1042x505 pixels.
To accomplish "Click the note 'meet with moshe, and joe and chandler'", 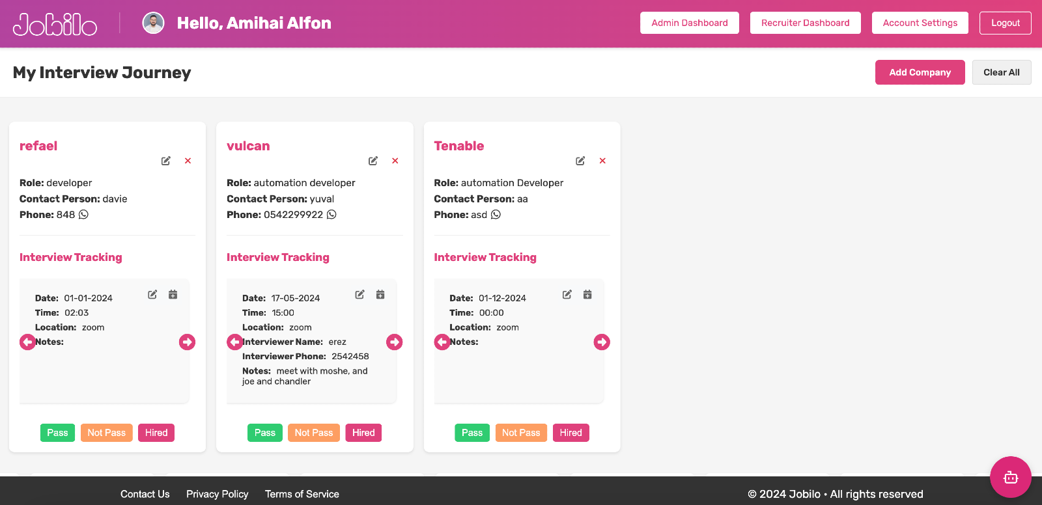I will [305, 376].
